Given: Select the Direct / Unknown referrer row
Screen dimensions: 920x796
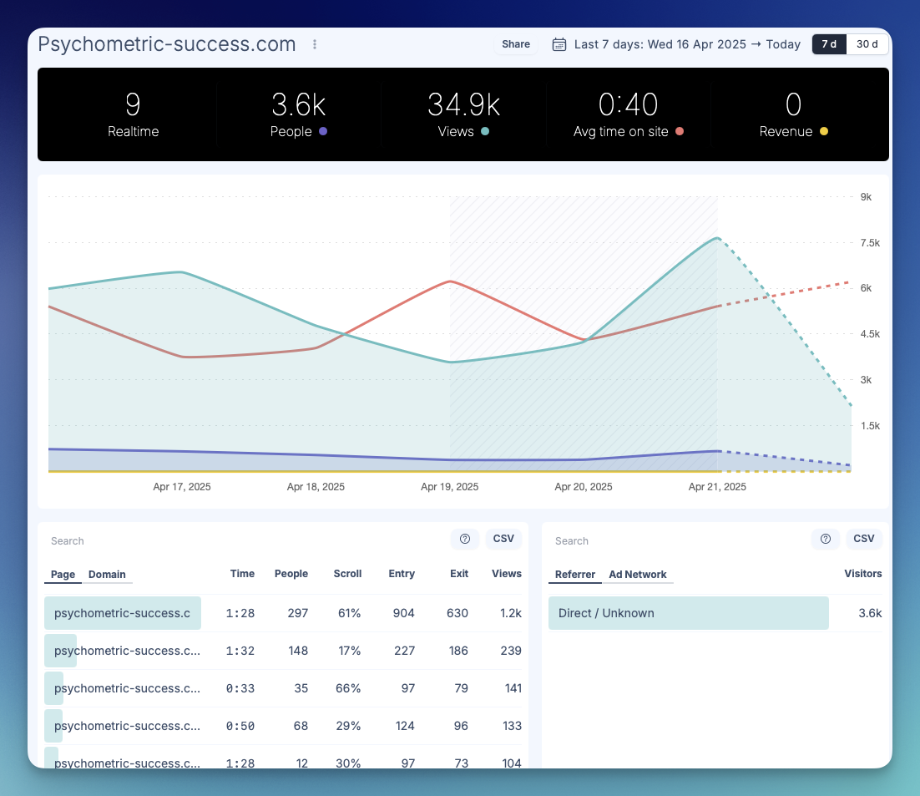Looking at the screenshot, I should tap(688, 612).
